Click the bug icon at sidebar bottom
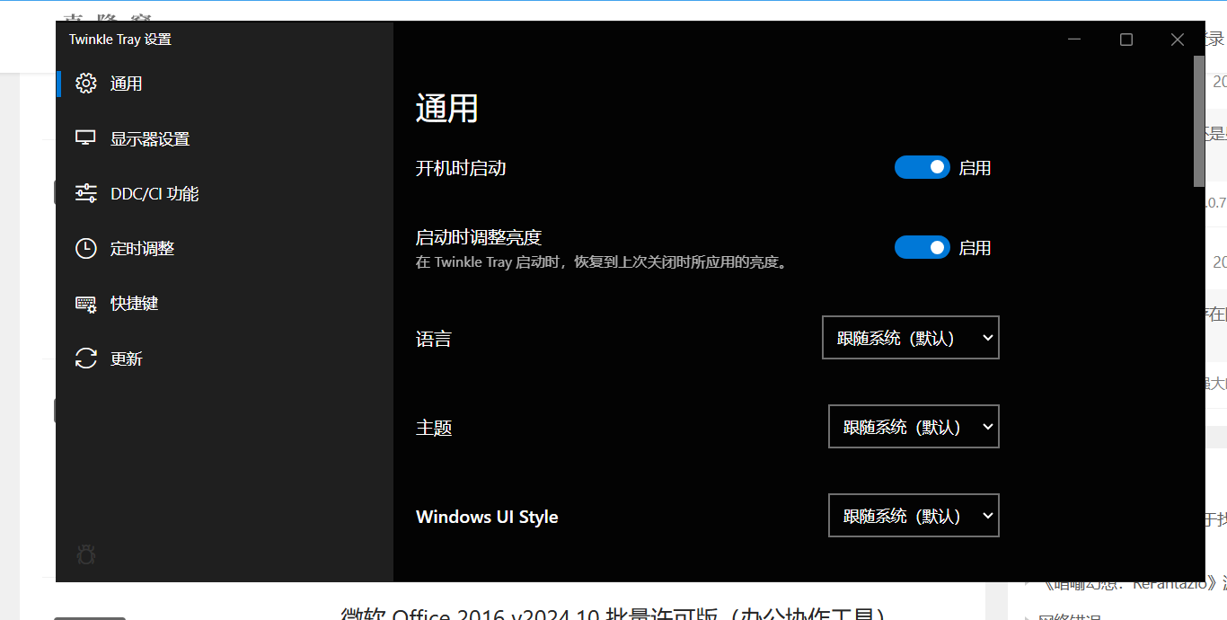The height and width of the screenshot is (620, 1227). pyautogui.click(x=86, y=554)
